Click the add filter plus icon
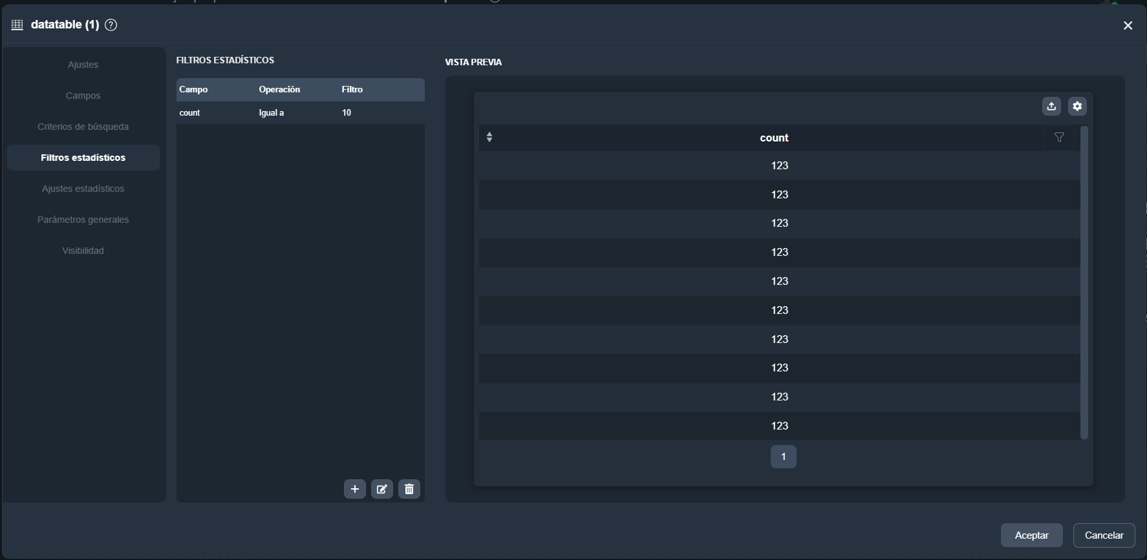This screenshot has height=560, width=1147. tap(354, 489)
